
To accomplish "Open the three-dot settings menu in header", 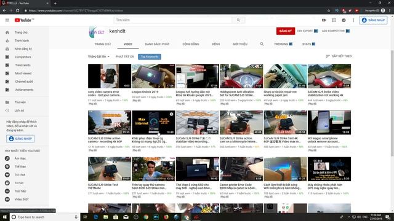I will tap(353, 20).
